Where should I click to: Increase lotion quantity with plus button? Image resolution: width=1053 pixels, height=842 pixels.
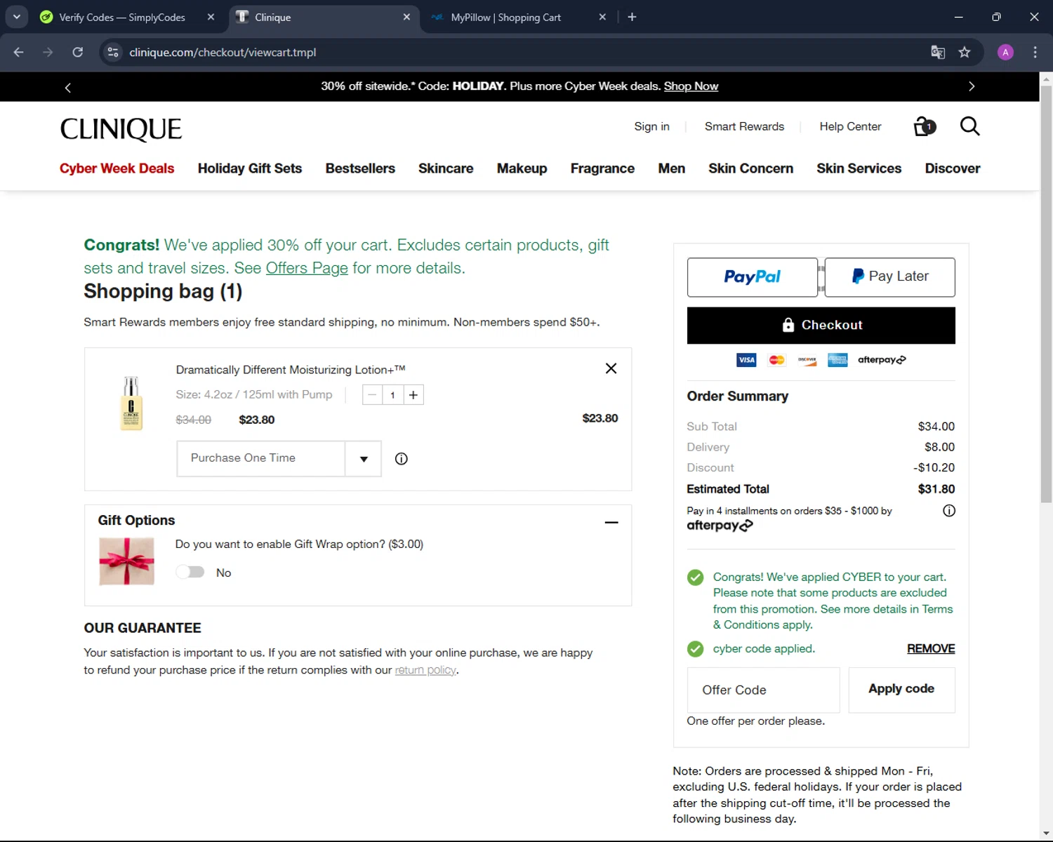click(413, 395)
